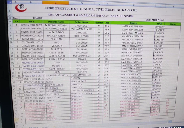Image resolution: width=184 pixels, height=128 pixels.
Task: Select patient MURTAZA
Action: point(57,49)
